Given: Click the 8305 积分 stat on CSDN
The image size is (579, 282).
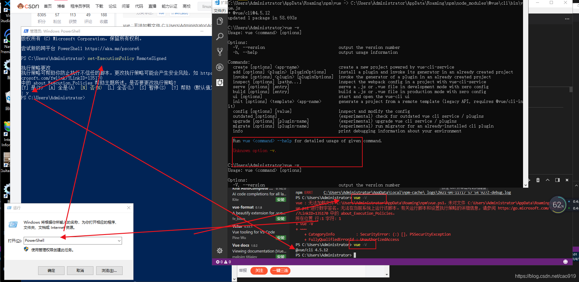Looking at the screenshot, I should pos(42,18).
